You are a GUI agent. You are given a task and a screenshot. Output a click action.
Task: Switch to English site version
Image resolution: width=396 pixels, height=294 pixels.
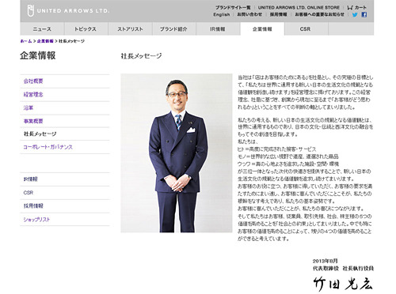[x=222, y=14]
